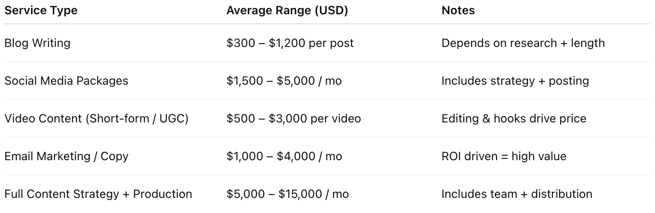This screenshot has height=213, width=655.
Task: Click the Average Range (USD) column header
Action: tap(287, 10)
